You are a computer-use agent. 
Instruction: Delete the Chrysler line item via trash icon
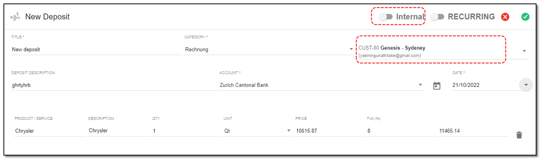pos(519,135)
